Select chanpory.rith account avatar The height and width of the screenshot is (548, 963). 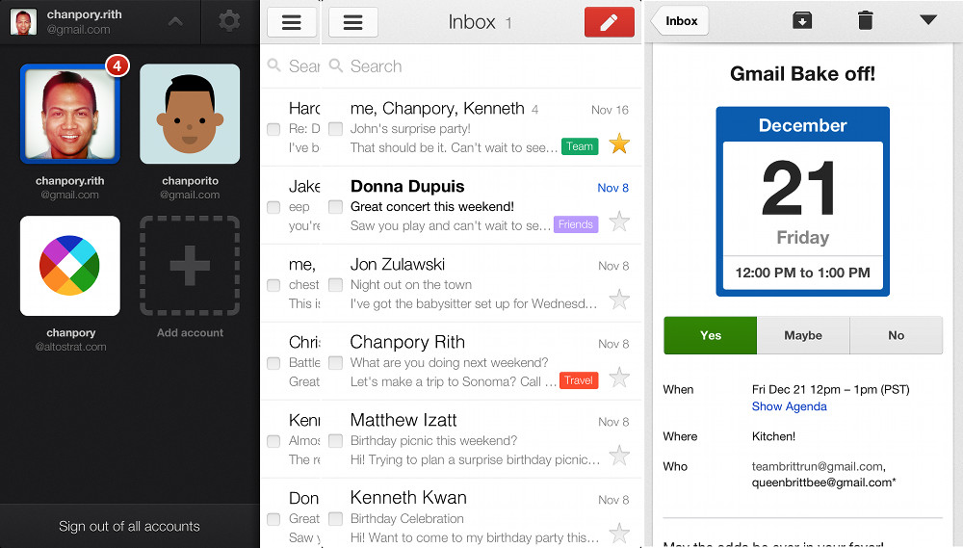70,114
